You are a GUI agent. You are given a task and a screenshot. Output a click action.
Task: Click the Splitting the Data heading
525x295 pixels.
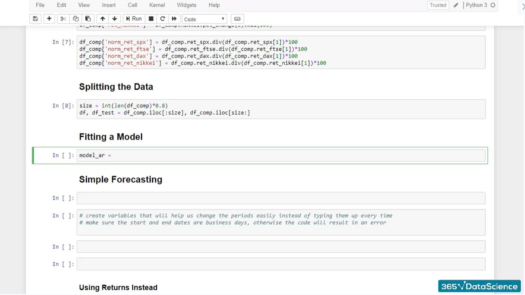pyautogui.click(x=116, y=87)
